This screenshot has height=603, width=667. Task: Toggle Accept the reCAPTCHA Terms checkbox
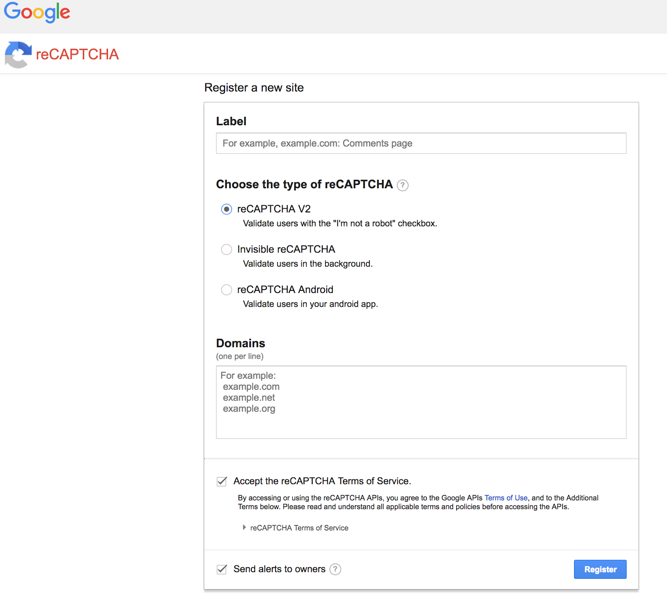tap(222, 481)
